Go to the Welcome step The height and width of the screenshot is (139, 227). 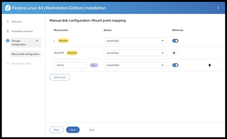[16, 22]
